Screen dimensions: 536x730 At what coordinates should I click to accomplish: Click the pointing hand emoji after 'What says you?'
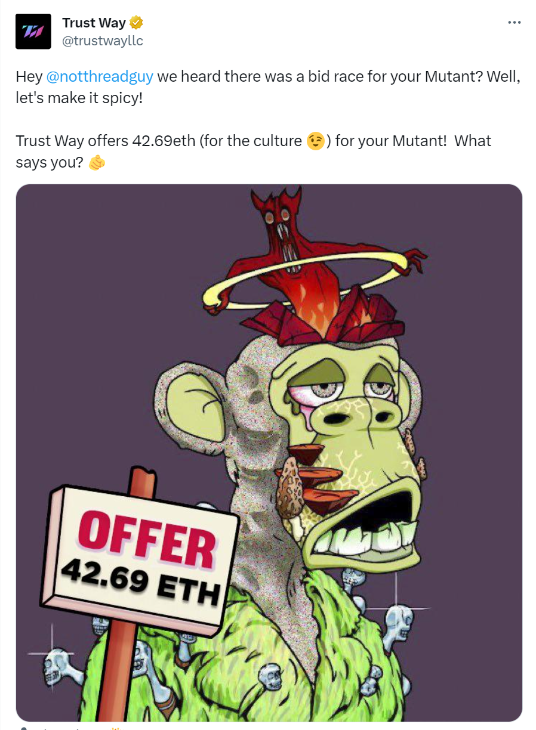(x=97, y=163)
